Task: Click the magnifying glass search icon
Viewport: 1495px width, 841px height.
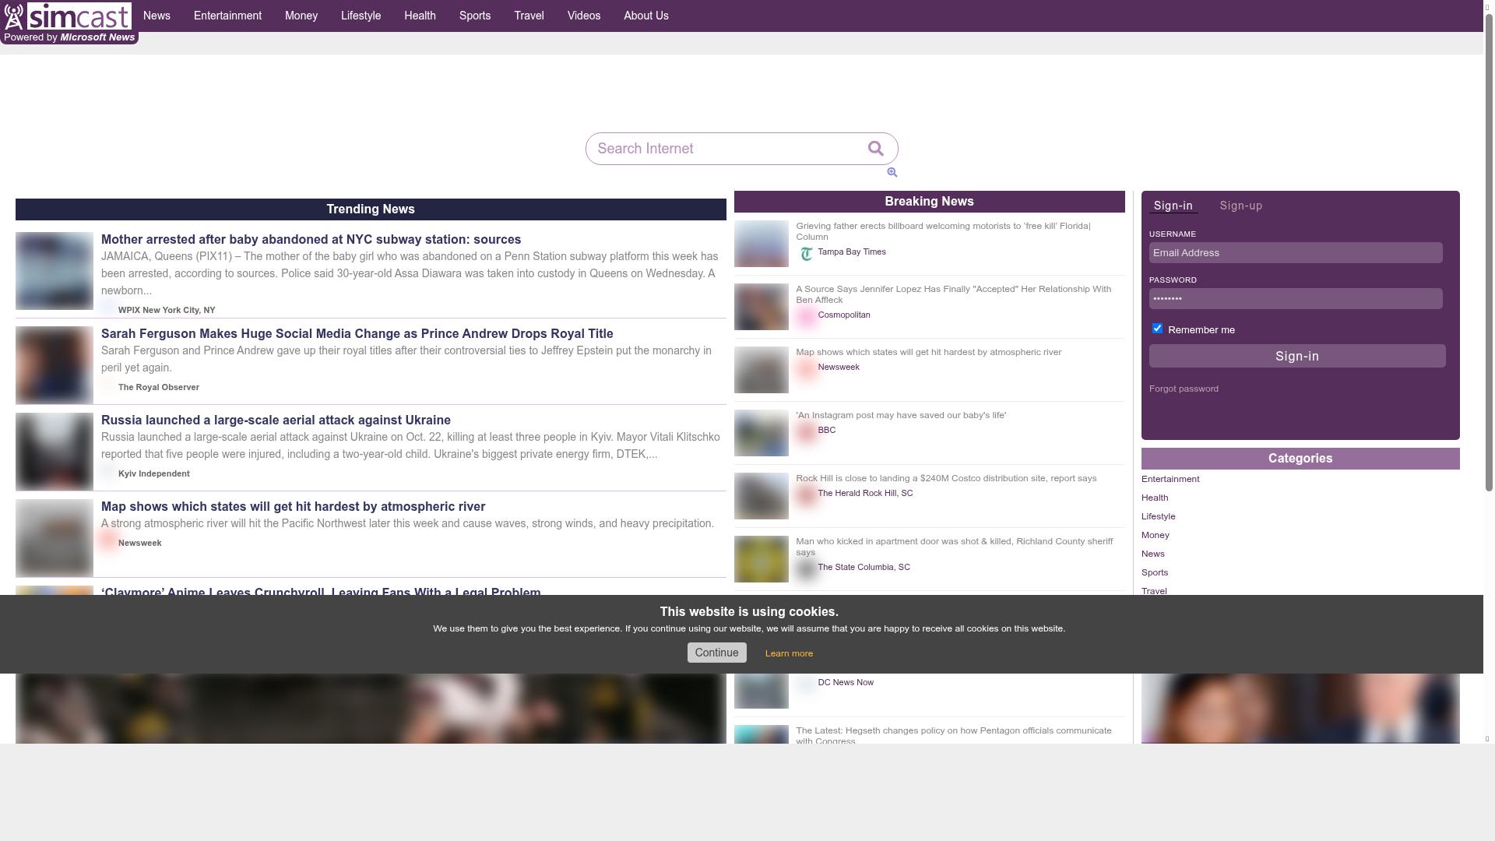Action: (x=876, y=149)
